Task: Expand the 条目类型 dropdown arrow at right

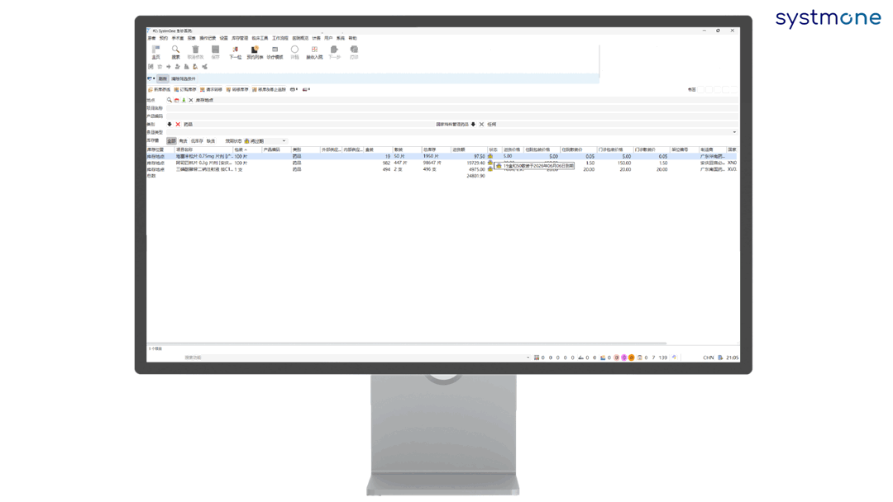Action: tap(733, 132)
